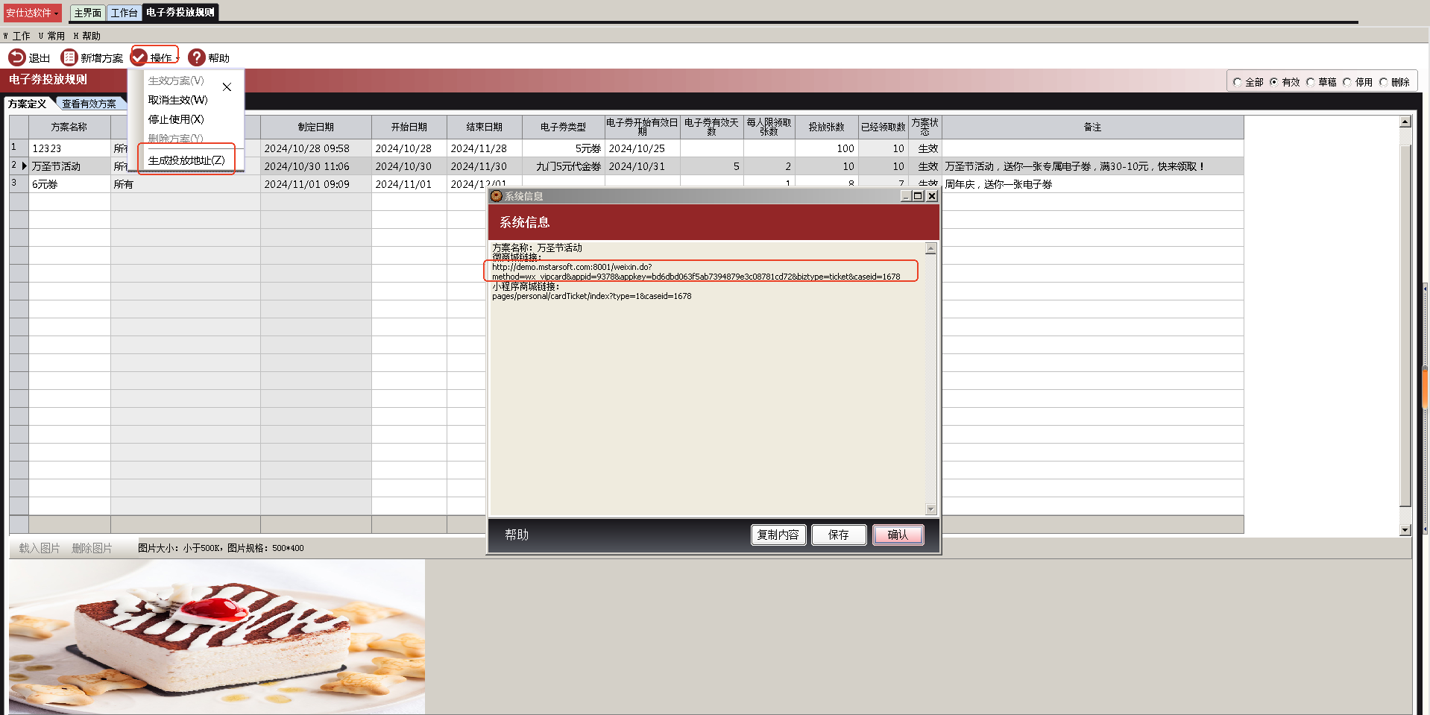Click the 5元券 voucher type cell

point(564,148)
